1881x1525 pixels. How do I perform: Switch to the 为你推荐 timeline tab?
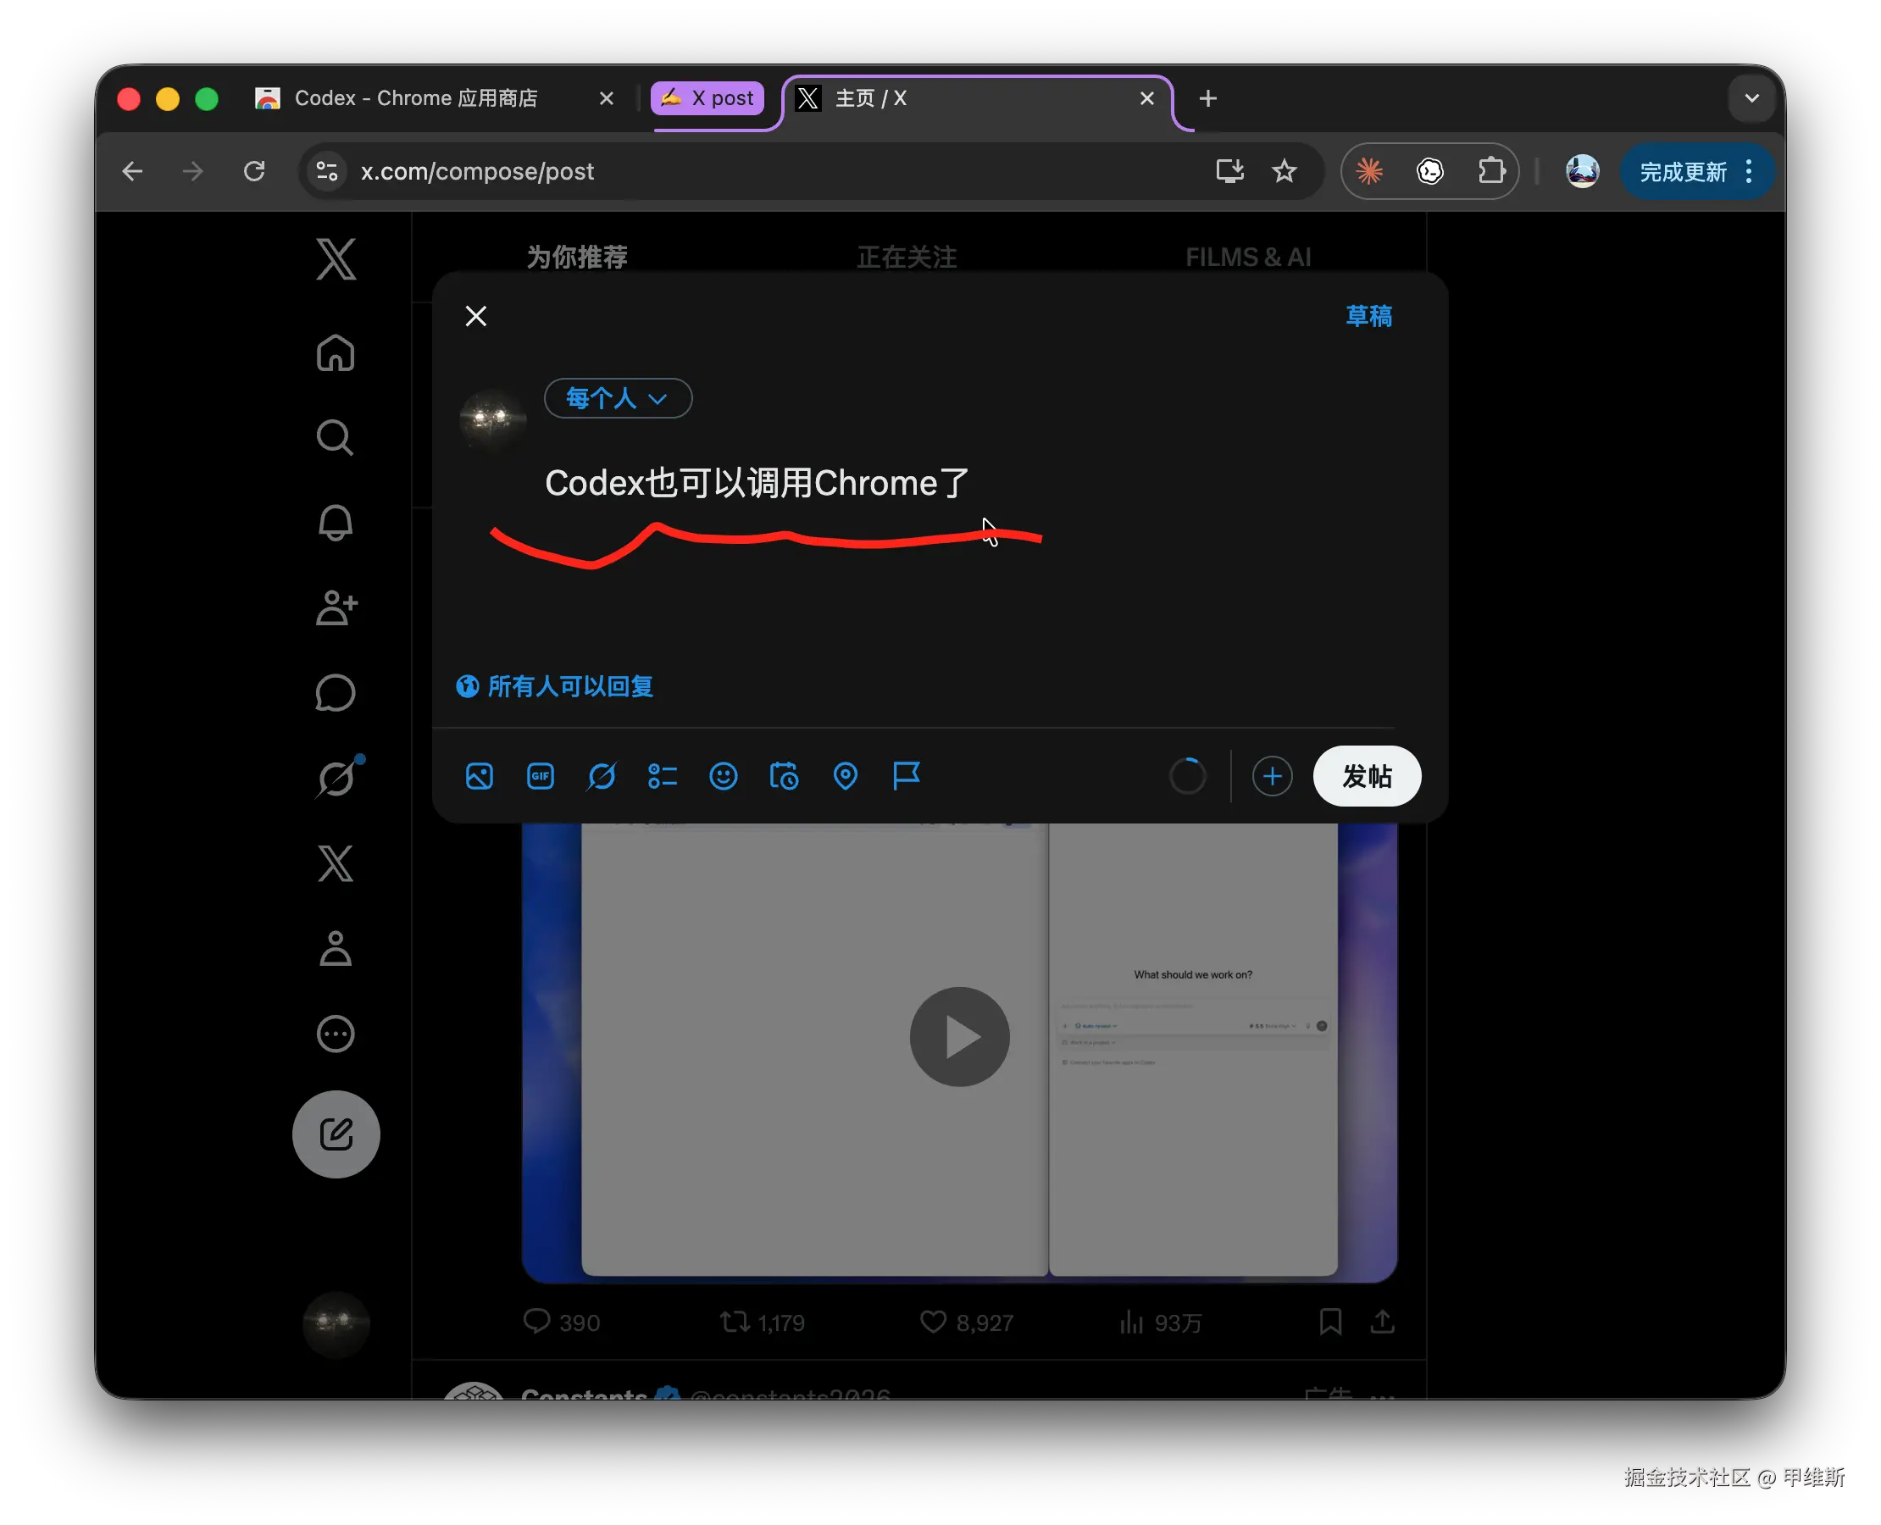(576, 257)
